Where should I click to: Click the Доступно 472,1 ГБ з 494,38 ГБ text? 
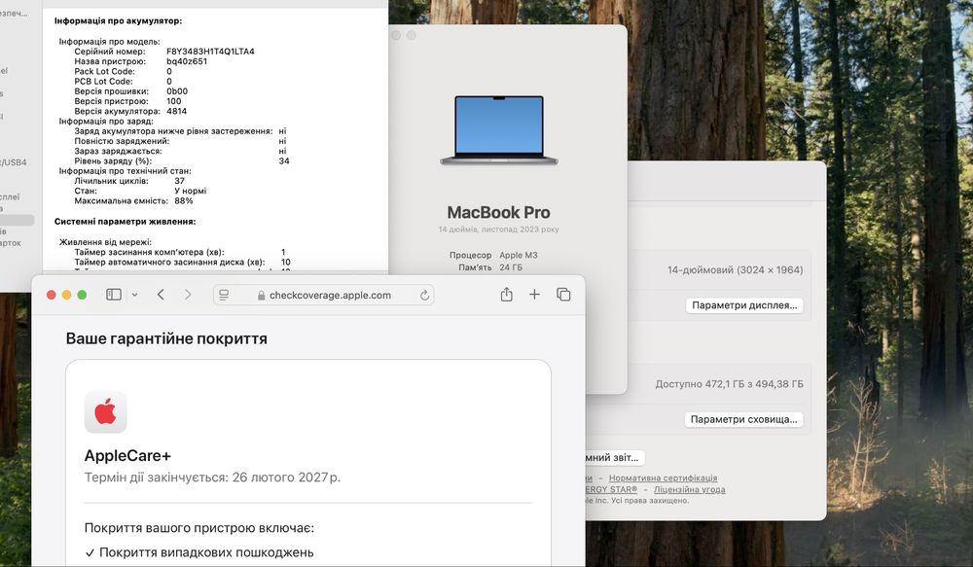click(729, 384)
